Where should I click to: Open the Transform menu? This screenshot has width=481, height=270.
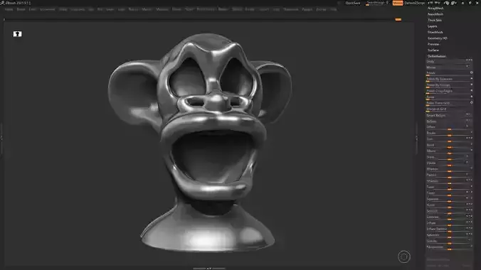pos(290,9)
